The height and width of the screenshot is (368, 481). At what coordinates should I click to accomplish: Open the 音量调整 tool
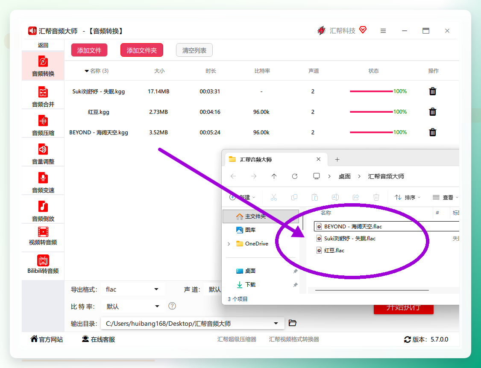click(43, 154)
